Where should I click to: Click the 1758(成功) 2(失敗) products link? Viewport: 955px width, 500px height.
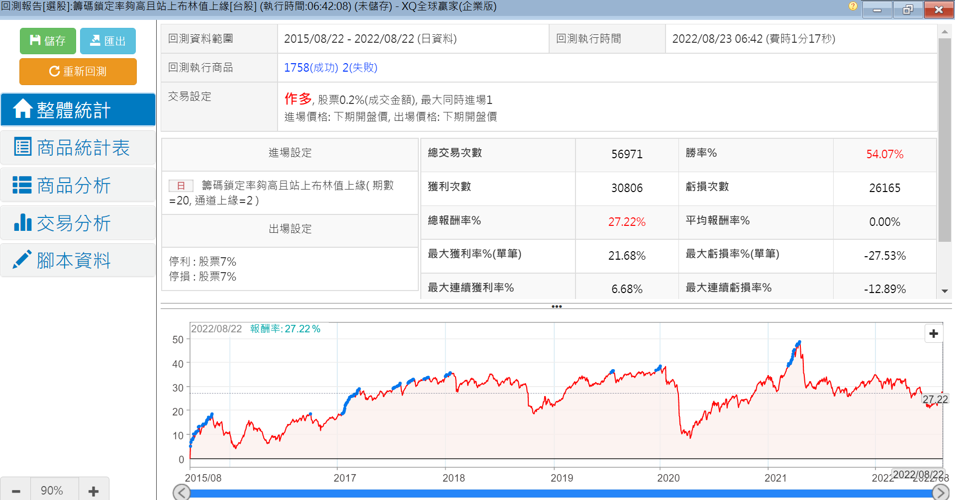tap(330, 68)
